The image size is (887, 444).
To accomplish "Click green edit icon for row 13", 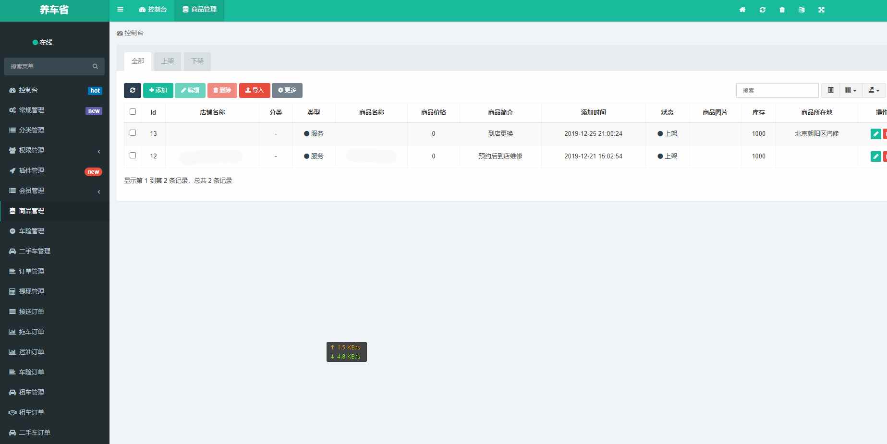I will click(x=875, y=134).
